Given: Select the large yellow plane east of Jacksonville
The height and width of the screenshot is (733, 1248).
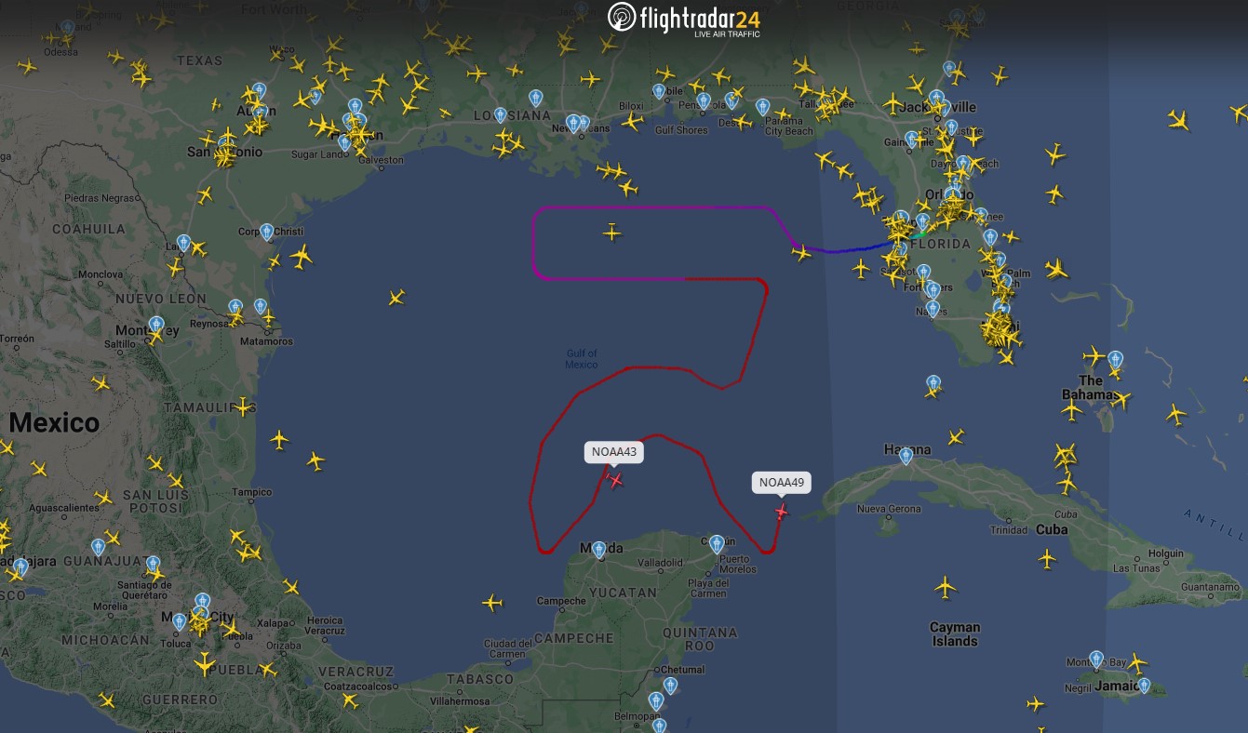Looking at the screenshot, I should pos(1179,120).
